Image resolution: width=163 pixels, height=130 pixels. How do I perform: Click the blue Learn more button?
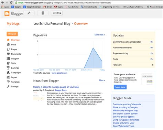click(x=120, y=87)
